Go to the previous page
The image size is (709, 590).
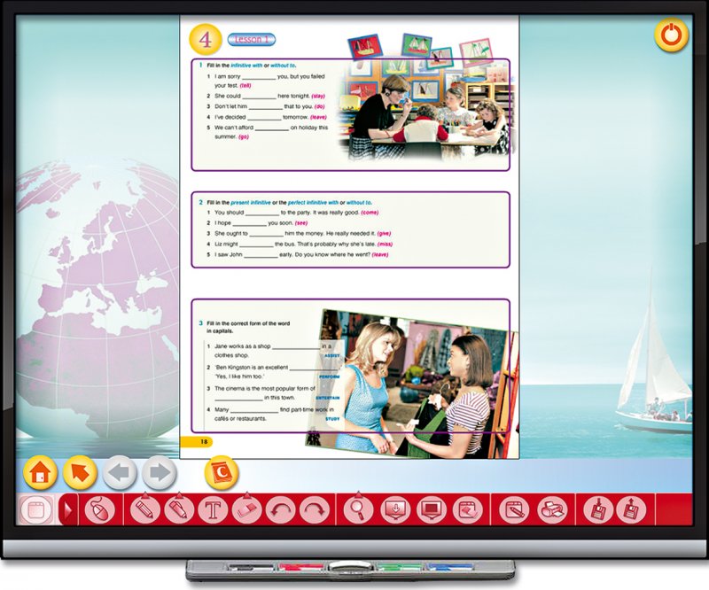(120, 472)
